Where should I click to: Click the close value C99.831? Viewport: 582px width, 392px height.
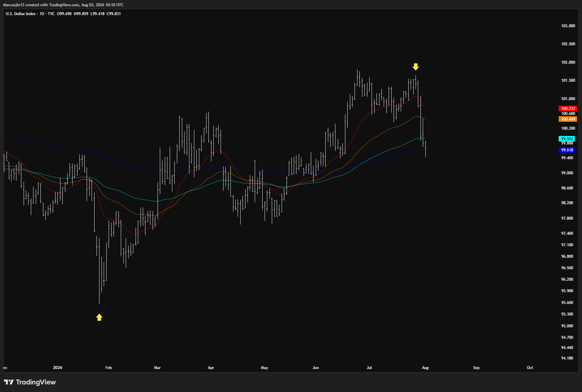pyautogui.click(x=114, y=14)
